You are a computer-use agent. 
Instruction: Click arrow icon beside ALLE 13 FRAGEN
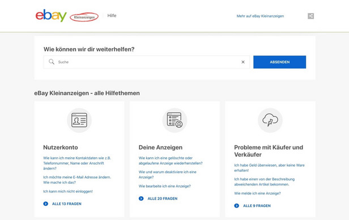[46, 204]
